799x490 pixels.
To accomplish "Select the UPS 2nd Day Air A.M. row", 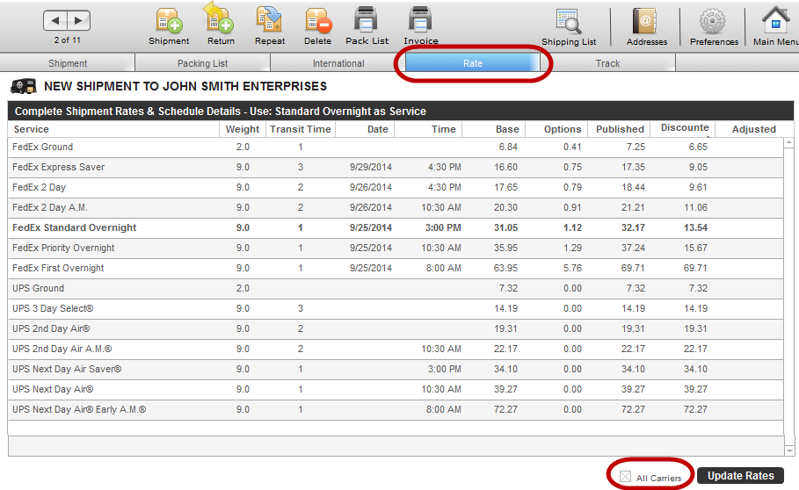I will pyautogui.click(x=396, y=349).
